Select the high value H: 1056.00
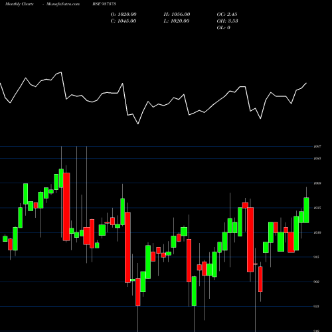The width and height of the screenshot is (332, 332). click(177, 14)
